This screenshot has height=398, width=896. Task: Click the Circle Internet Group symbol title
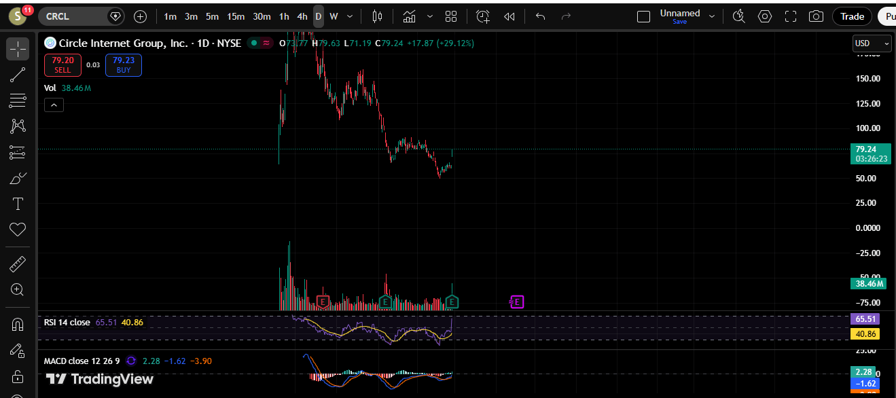[x=123, y=43]
